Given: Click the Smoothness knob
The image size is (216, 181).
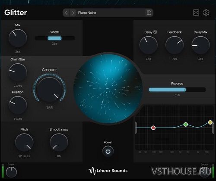Looking at the screenshot, I should coord(59,143).
